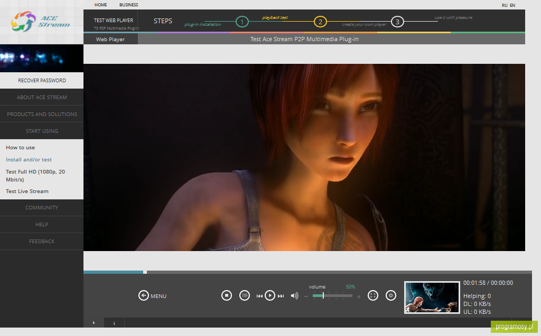This screenshot has height=336, width=541.
Task: Go back with the MENU arrow button
Action: tap(144, 295)
